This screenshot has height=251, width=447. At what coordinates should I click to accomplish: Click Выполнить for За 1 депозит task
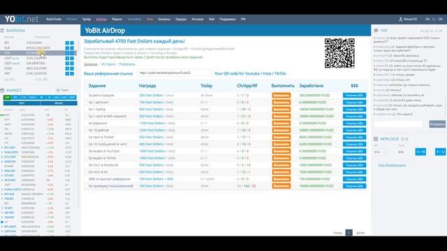tap(281, 102)
